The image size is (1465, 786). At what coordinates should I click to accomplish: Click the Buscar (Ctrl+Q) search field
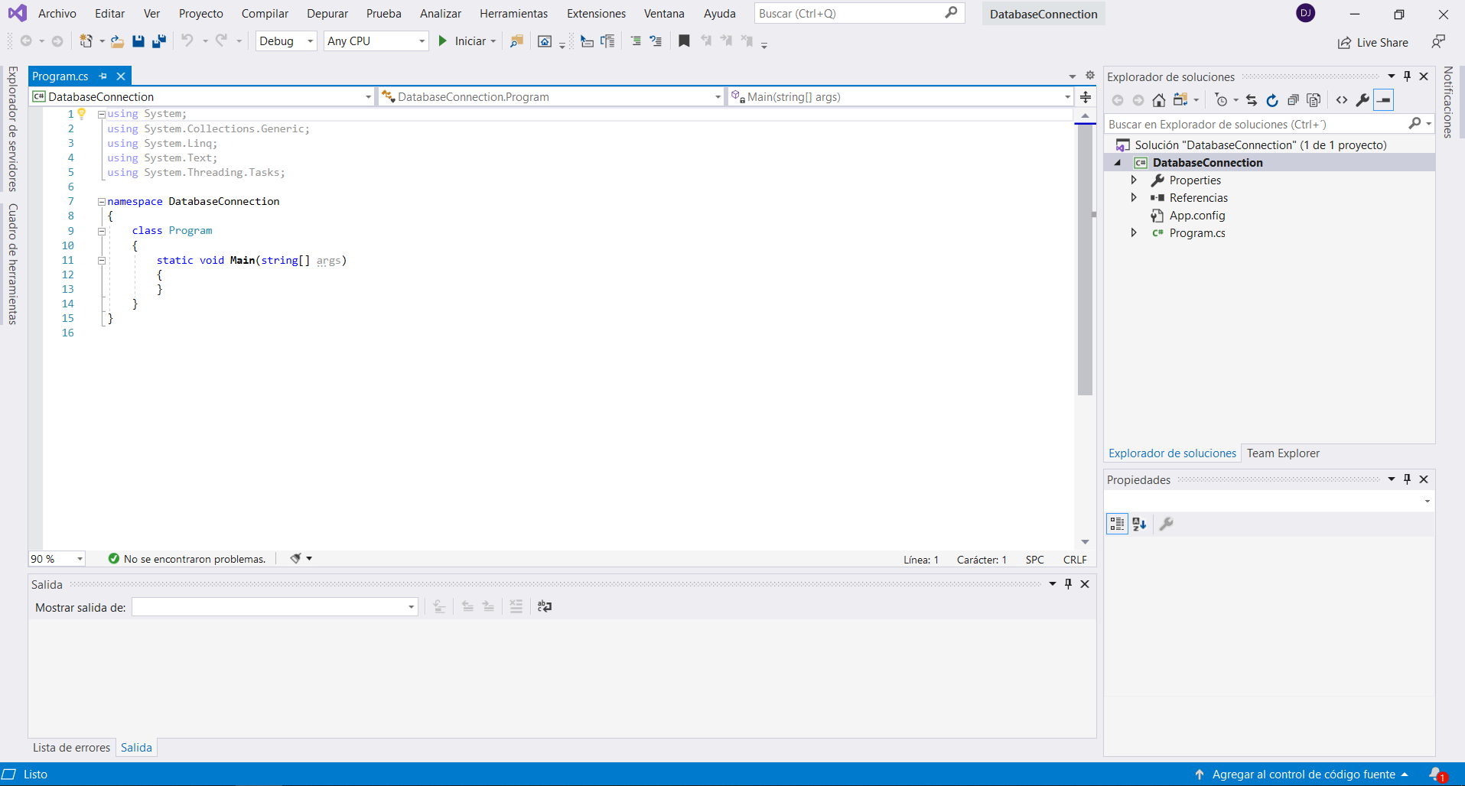(849, 14)
